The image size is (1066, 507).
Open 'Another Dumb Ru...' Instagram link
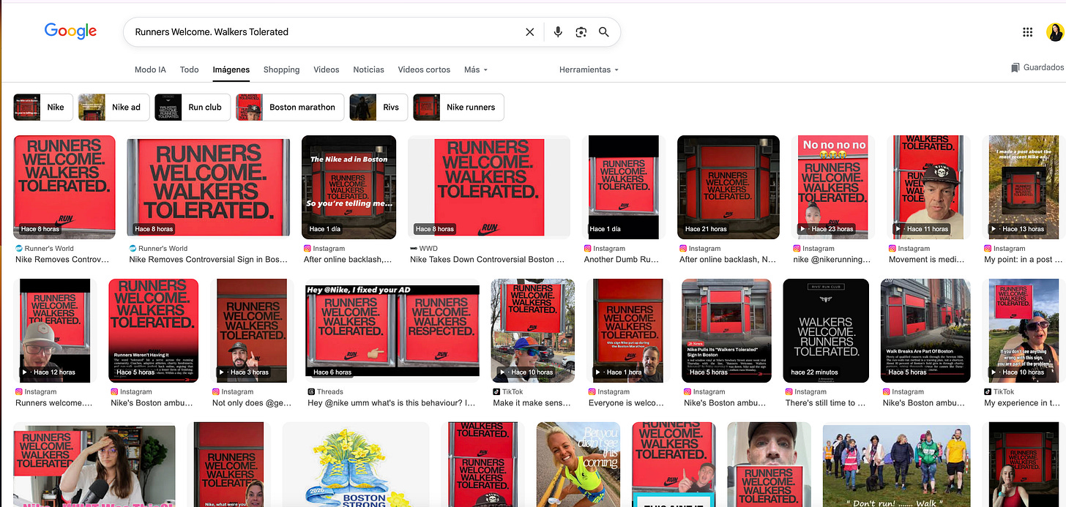pyautogui.click(x=622, y=260)
